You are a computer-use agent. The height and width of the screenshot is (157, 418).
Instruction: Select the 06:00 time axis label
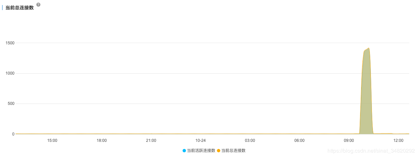coord(300,140)
